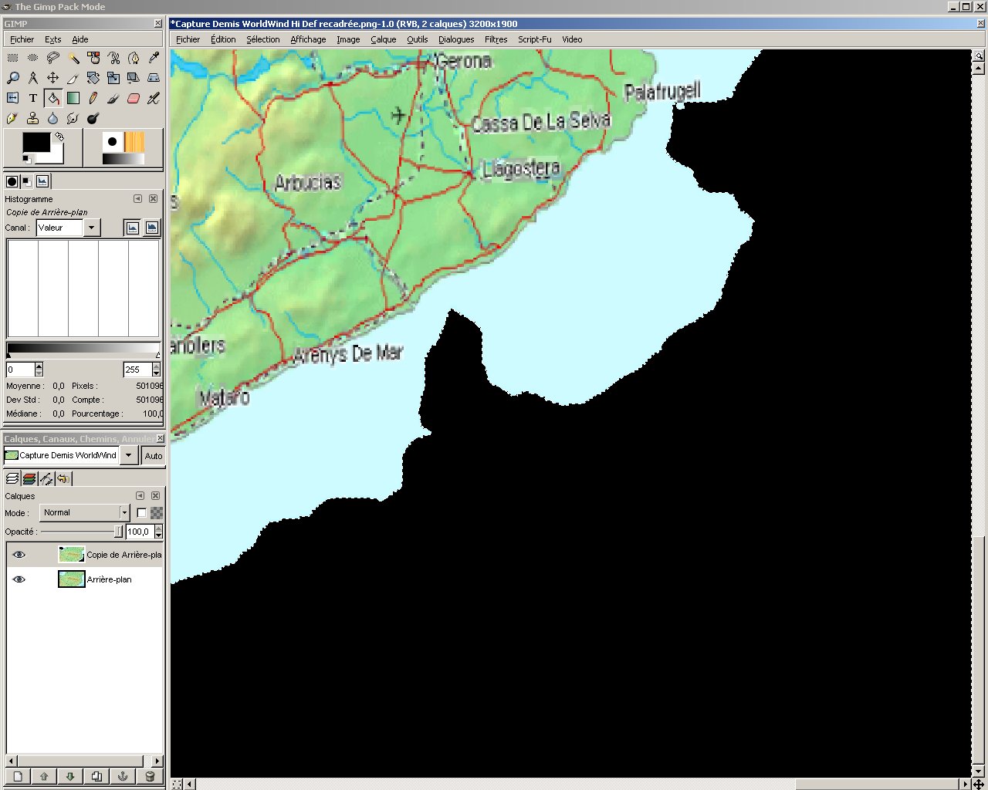Viewport: 988px width, 790px height.
Task: Open the image selector dropdown arrow
Action: click(129, 456)
